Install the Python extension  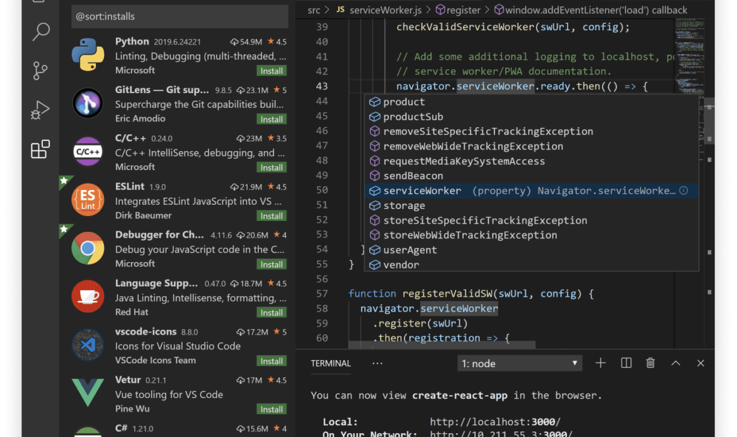point(271,71)
